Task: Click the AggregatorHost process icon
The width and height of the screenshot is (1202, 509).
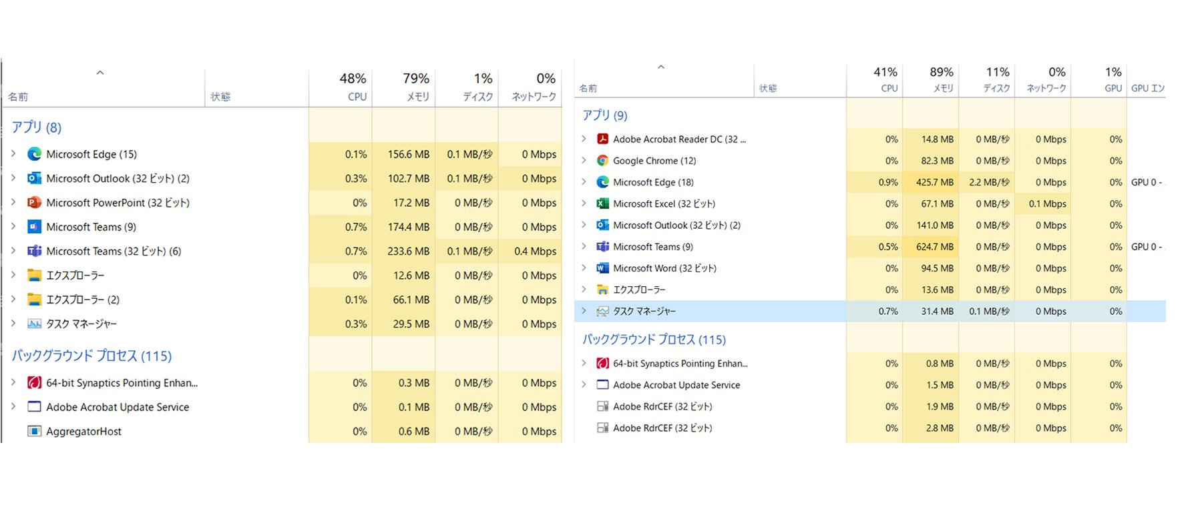Action: point(34,431)
